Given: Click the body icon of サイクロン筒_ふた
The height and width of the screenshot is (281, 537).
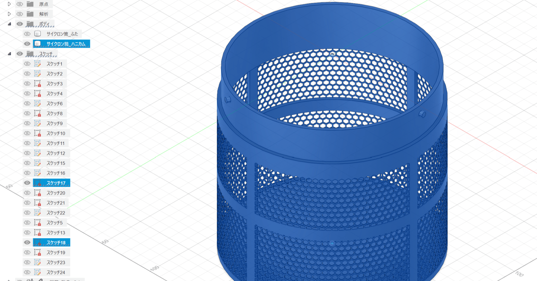Looking at the screenshot, I should 38,34.
